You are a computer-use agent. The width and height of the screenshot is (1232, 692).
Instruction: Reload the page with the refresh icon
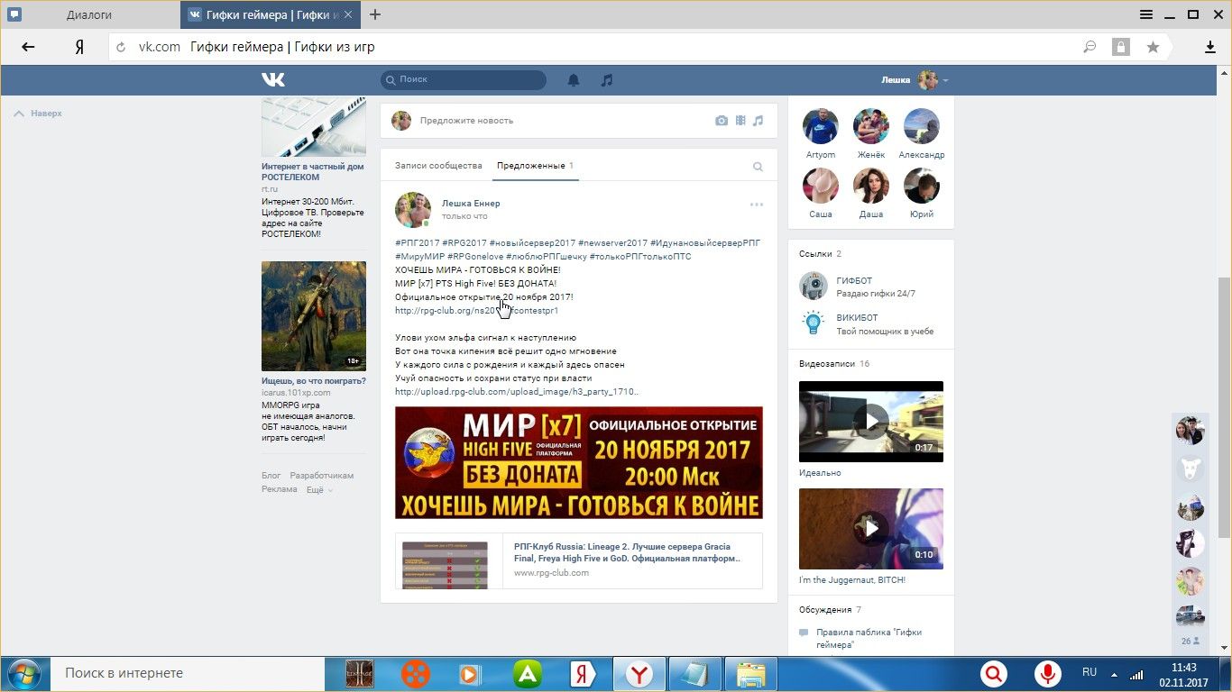(x=122, y=47)
